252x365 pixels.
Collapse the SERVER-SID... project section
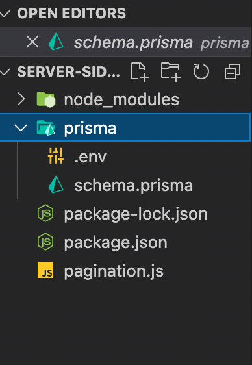click(5, 71)
